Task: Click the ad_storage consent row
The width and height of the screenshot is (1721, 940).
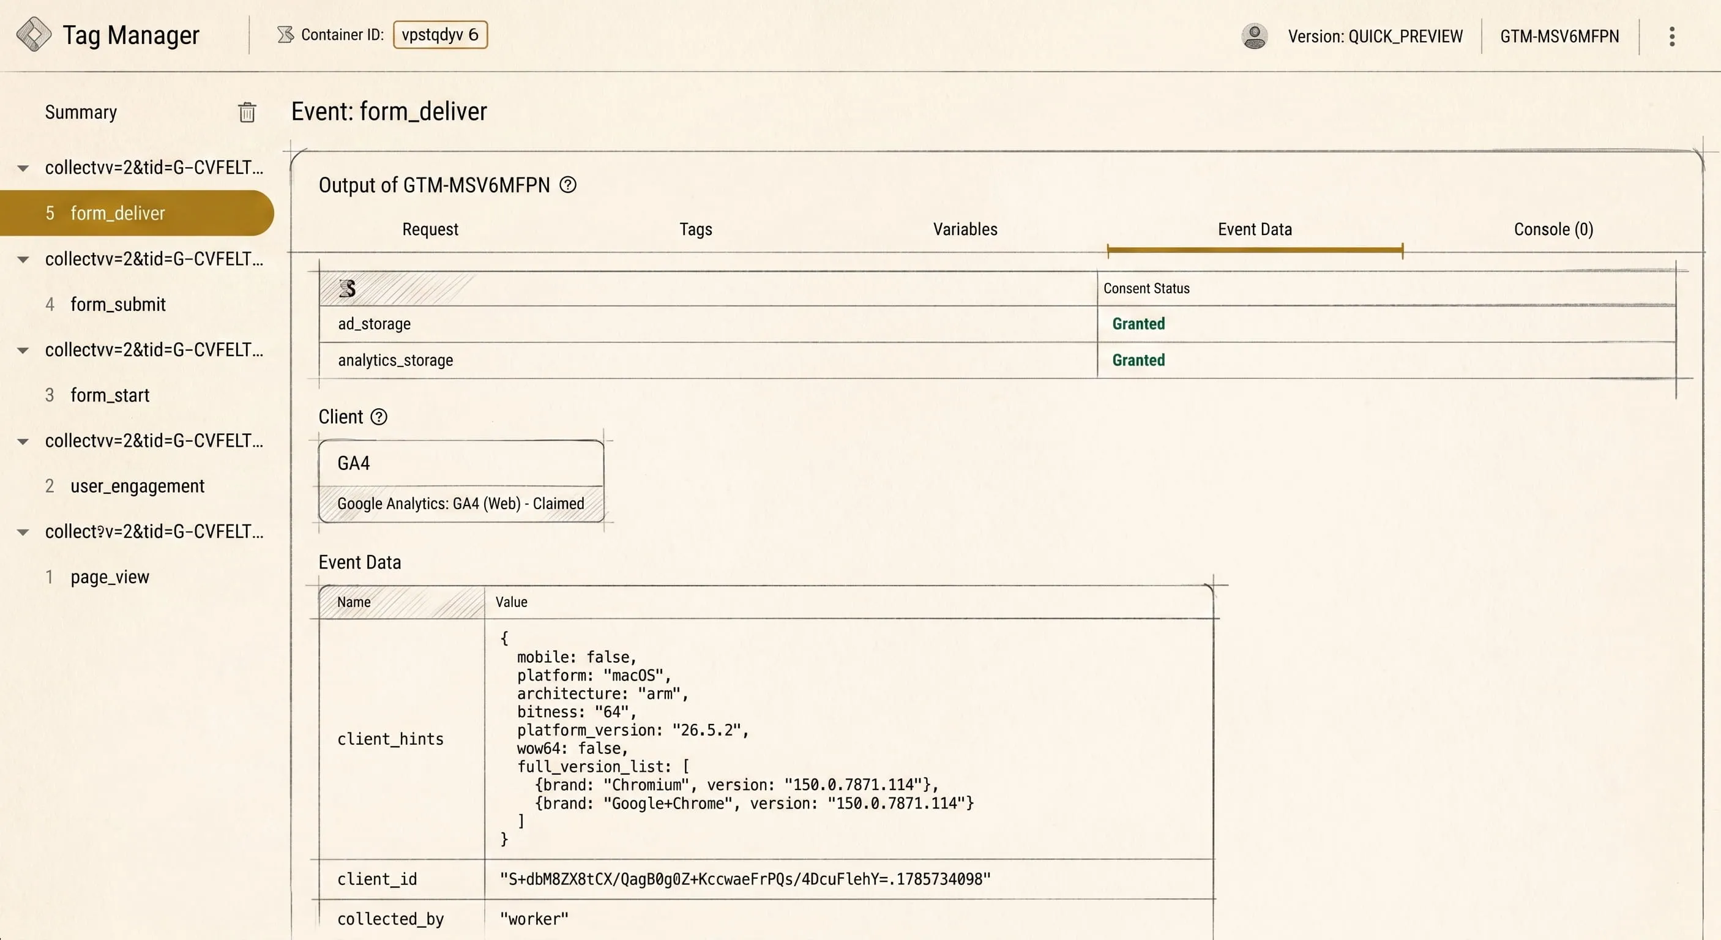Action: [998, 324]
